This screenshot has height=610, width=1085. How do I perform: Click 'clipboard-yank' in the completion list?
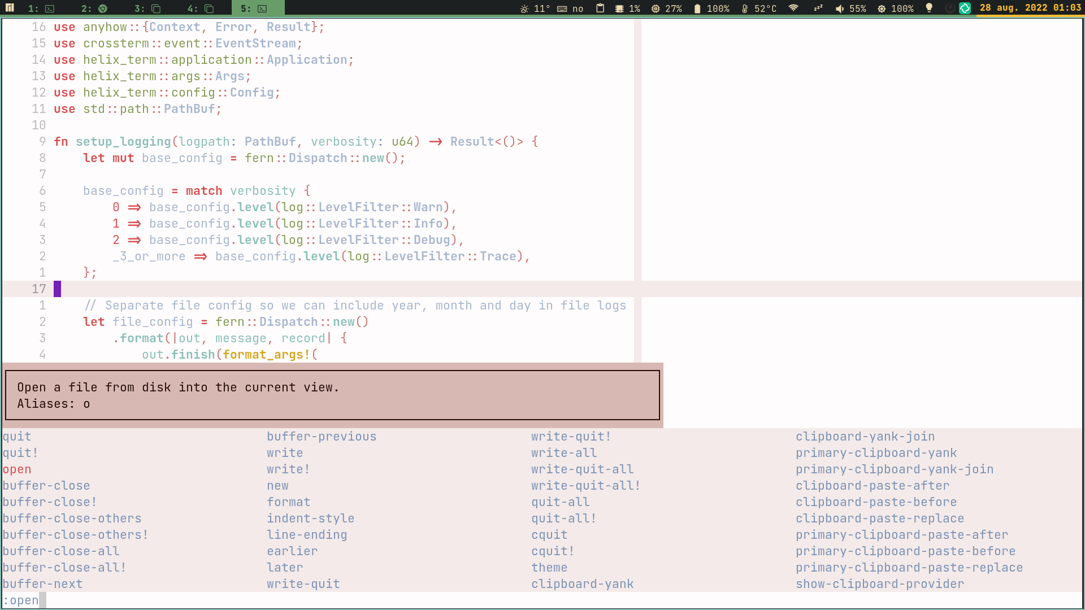[582, 584]
